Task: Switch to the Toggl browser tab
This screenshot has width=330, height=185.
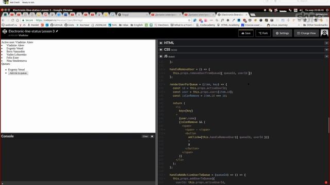Action: click(x=133, y=15)
